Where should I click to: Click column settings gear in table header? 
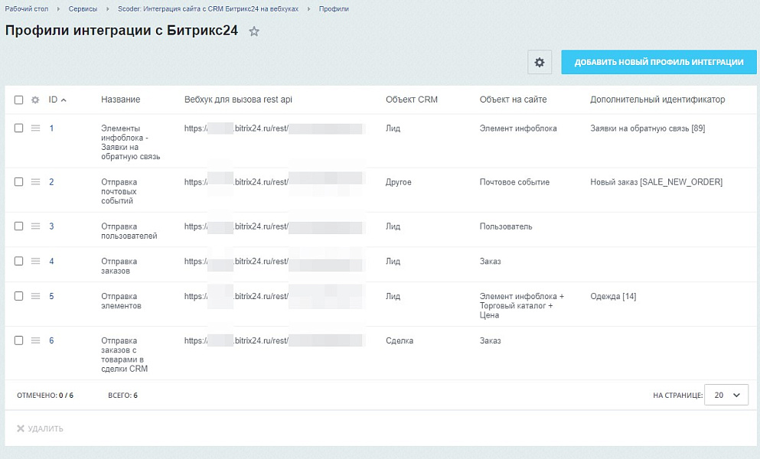pyautogui.click(x=35, y=100)
